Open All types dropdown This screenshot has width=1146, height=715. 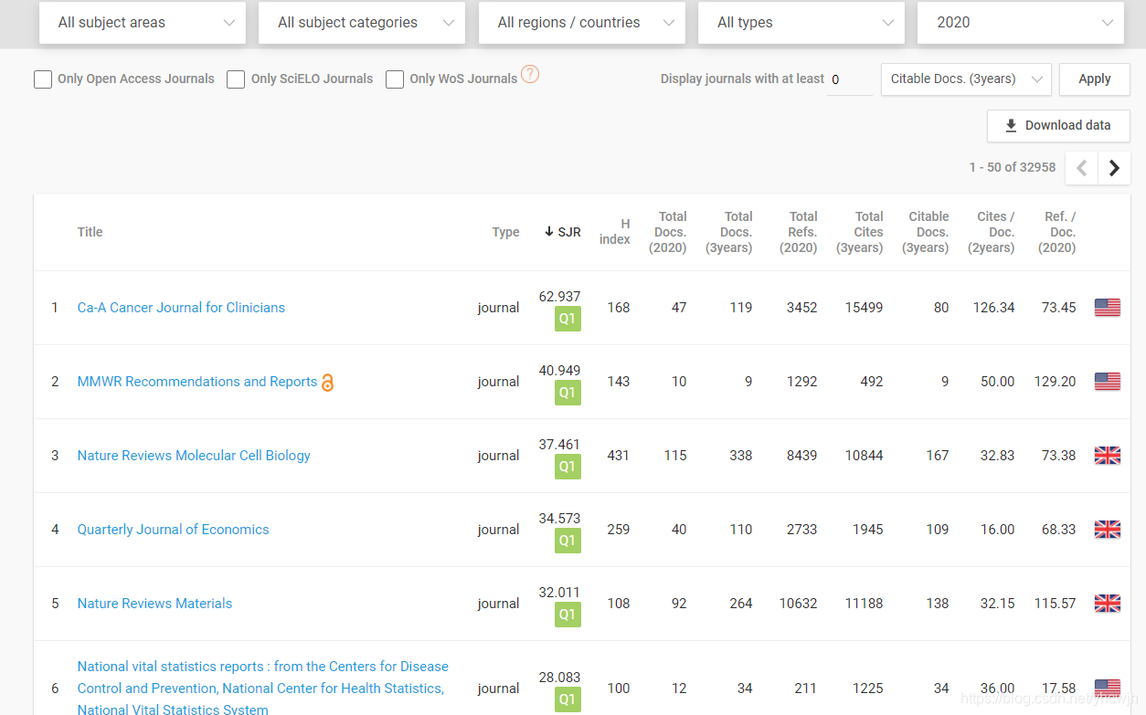(x=801, y=23)
